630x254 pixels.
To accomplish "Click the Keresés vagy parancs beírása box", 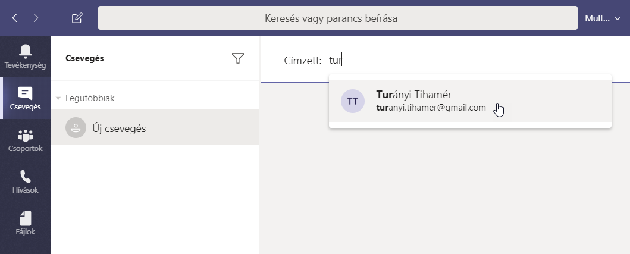I will pyautogui.click(x=337, y=18).
